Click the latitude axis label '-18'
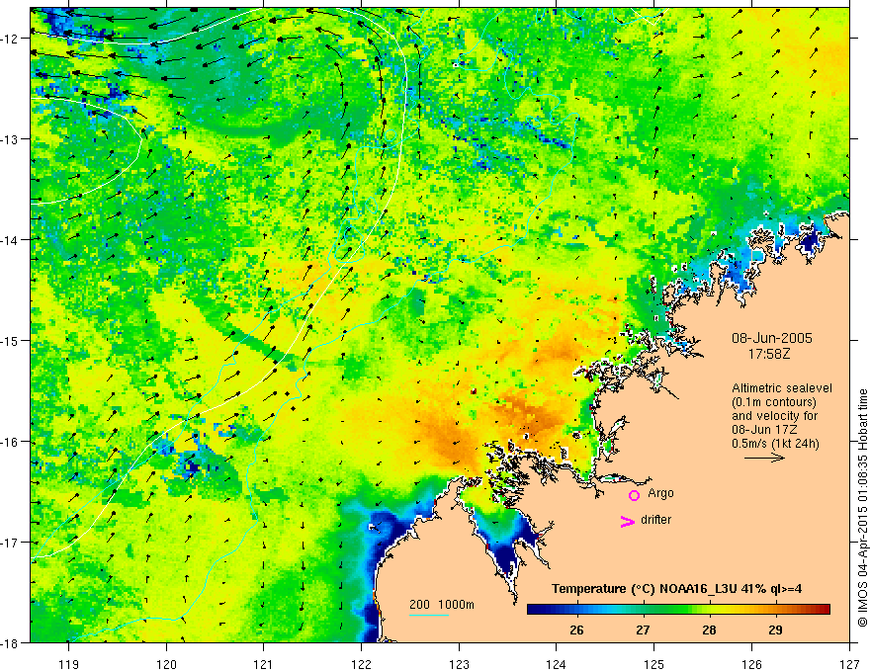Image resolution: width=870 pixels, height=672 pixels. [x=12, y=643]
